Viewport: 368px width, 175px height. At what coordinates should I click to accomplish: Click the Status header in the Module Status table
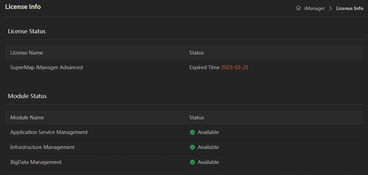point(197,117)
